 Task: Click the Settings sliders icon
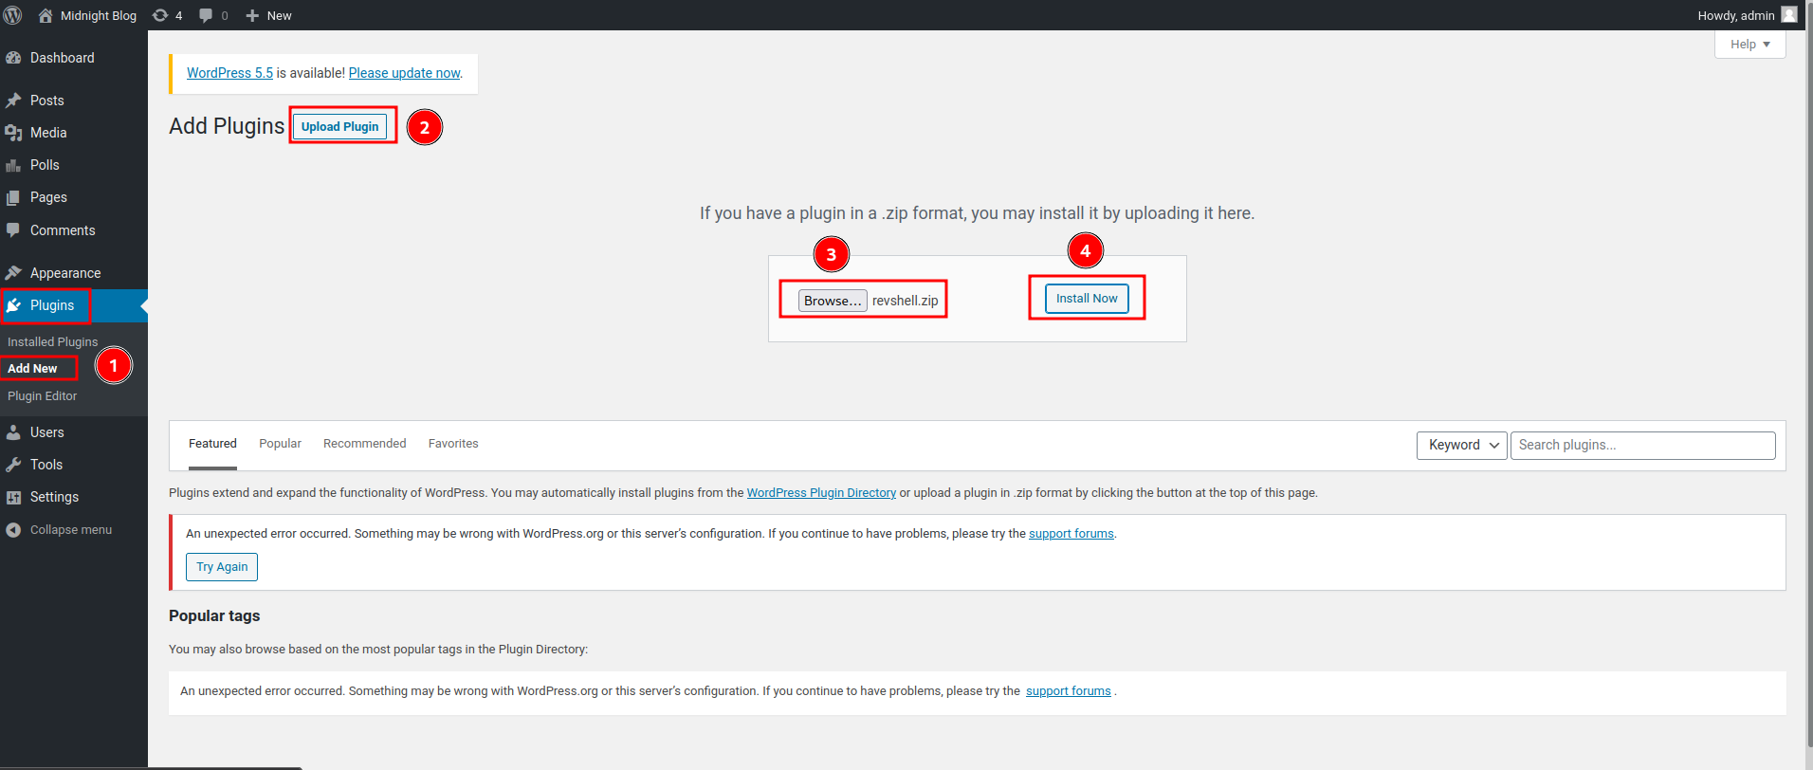coord(13,497)
